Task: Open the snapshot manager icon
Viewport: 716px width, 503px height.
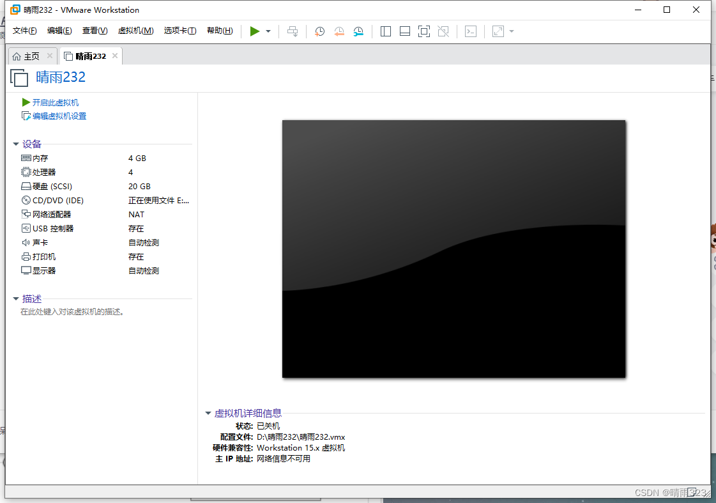Action: [358, 31]
